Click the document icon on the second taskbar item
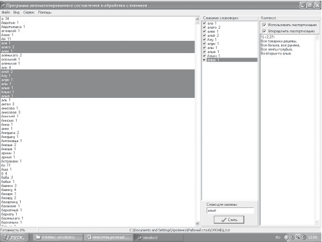322x242 pixels. 89,237
